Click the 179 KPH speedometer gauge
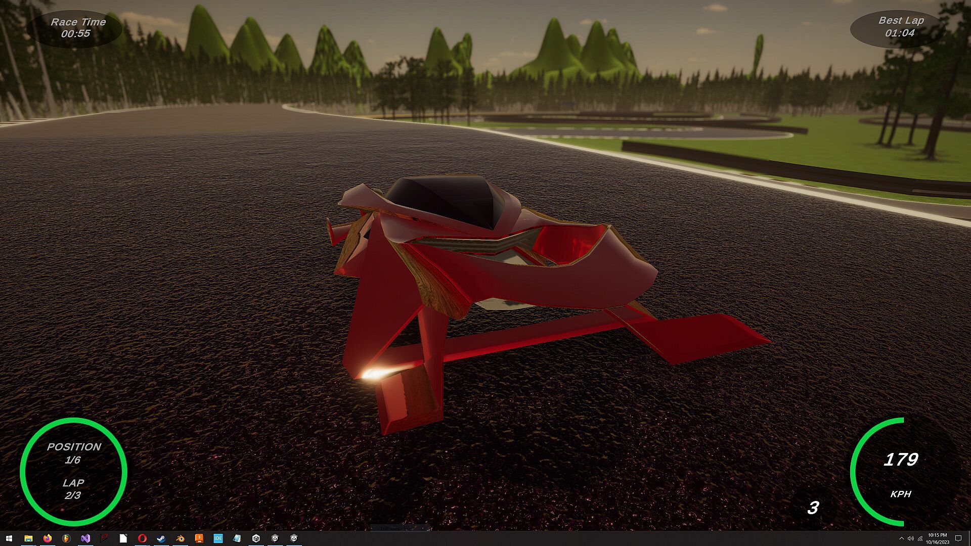 click(x=901, y=471)
